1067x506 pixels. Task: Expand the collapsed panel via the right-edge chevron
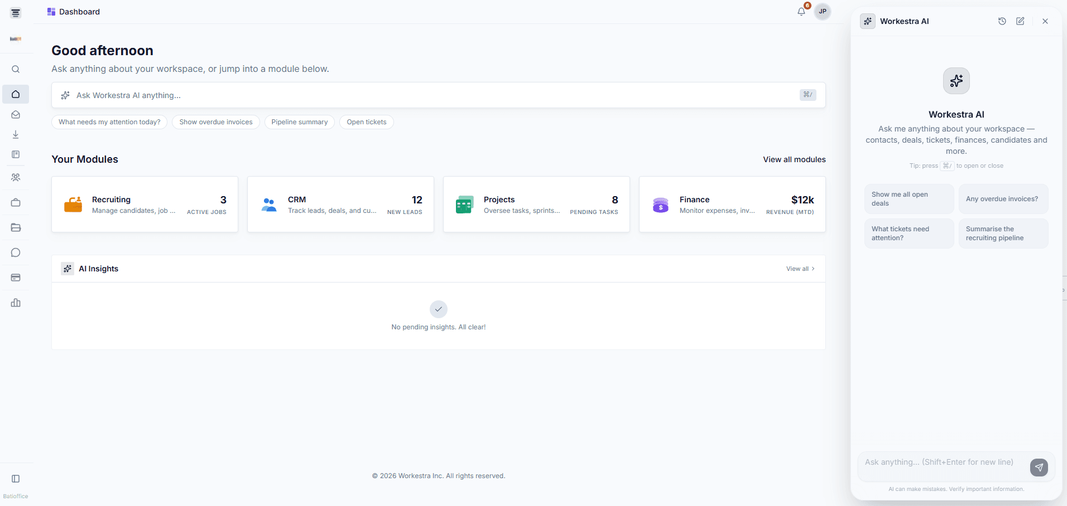1063,290
